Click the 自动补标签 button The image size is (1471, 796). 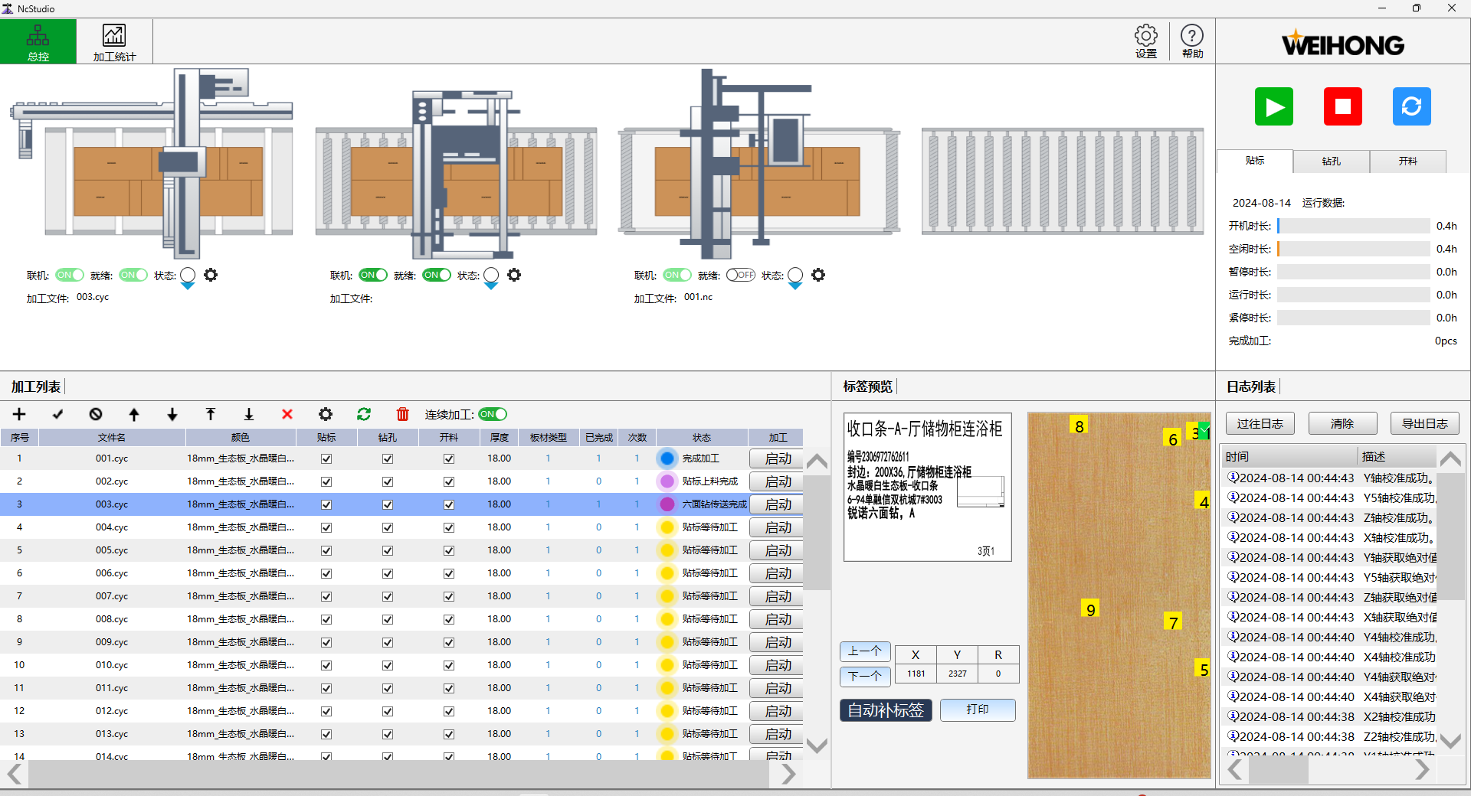tap(886, 710)
